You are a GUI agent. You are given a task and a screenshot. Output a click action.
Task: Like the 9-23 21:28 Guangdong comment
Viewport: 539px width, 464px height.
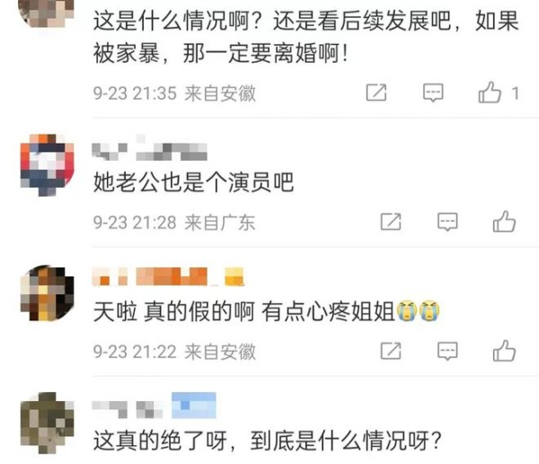click(504, 222)
